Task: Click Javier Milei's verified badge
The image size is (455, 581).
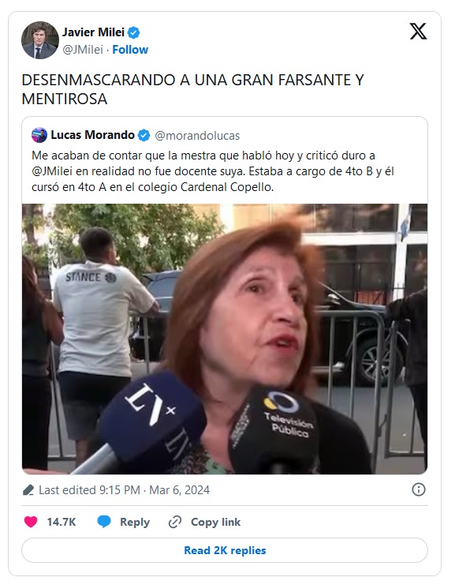Action: [x=133, y=32]
